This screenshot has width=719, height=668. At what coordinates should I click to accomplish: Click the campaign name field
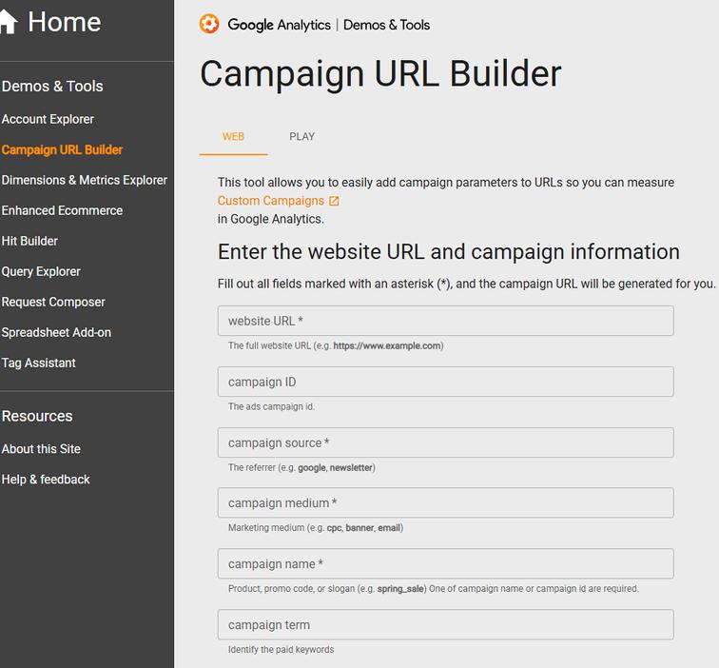tap(445, 563)
